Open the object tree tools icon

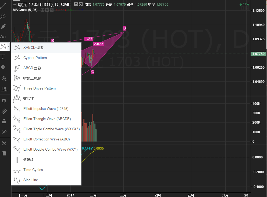(4, 143)
